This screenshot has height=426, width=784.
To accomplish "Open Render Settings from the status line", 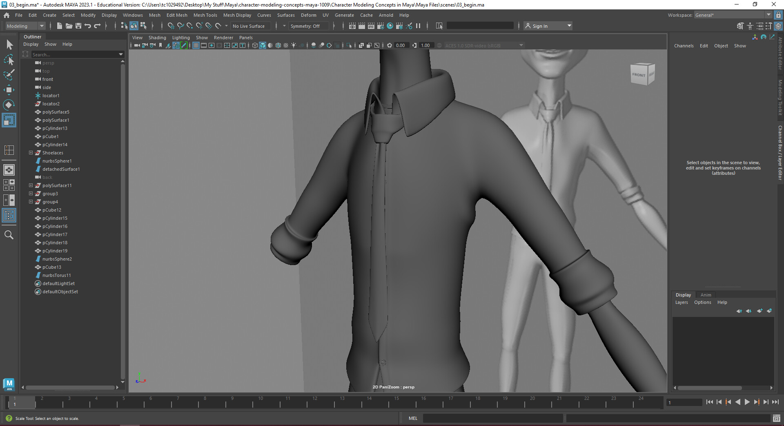I will pos(381,26).
